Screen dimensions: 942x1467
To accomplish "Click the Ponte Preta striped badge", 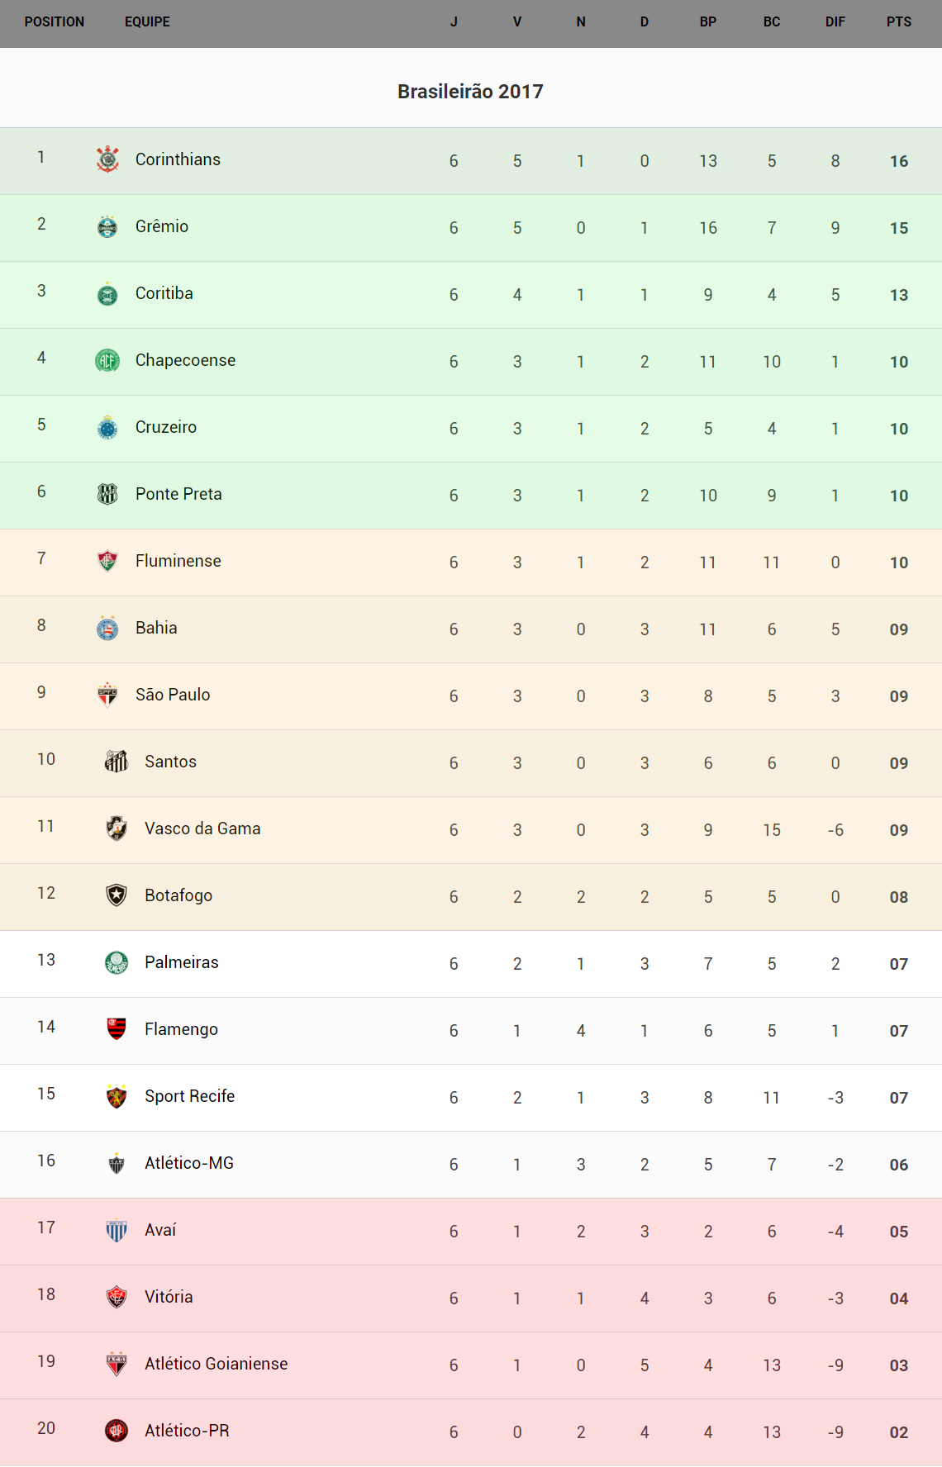I will pos(107,494).
